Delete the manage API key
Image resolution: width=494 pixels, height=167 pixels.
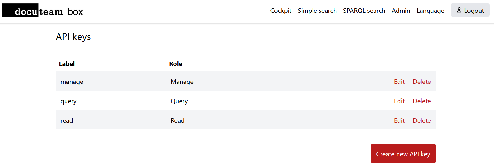click(421, 82)
